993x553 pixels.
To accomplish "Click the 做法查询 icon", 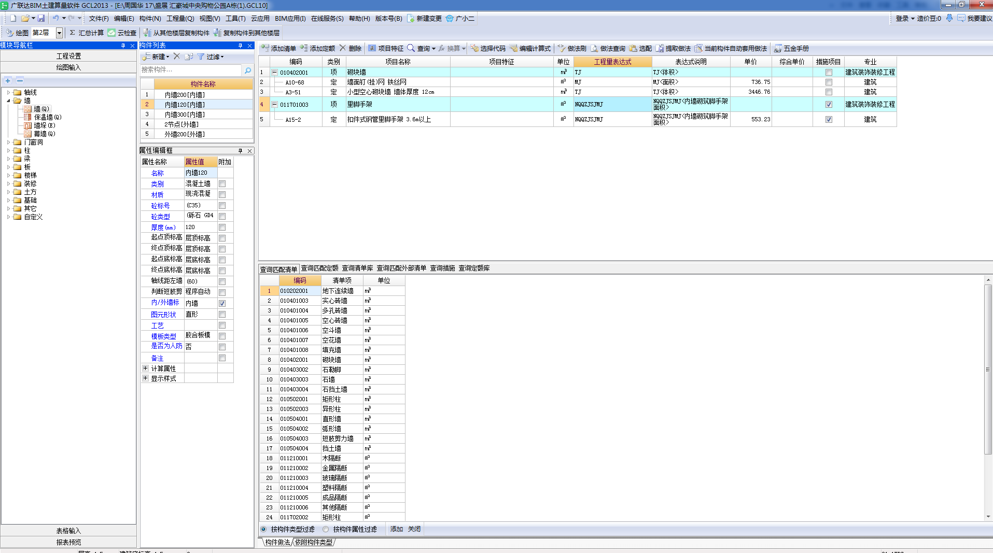I will 594,48.
